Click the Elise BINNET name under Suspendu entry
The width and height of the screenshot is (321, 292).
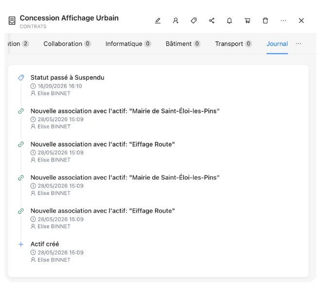click(x=54, y=93)
